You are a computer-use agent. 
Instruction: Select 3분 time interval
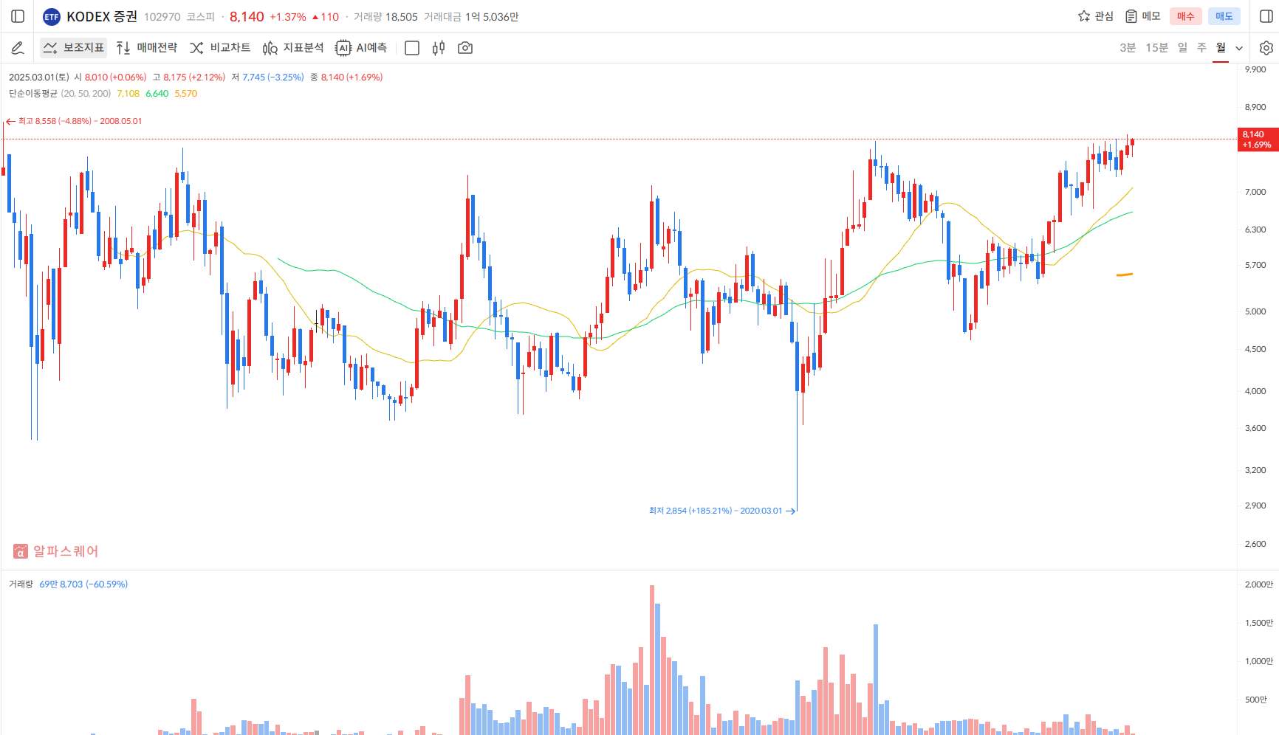click(x=1128, y=48)
